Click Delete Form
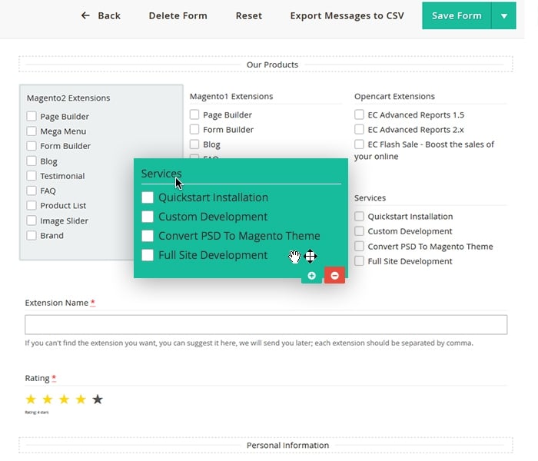 178,15
